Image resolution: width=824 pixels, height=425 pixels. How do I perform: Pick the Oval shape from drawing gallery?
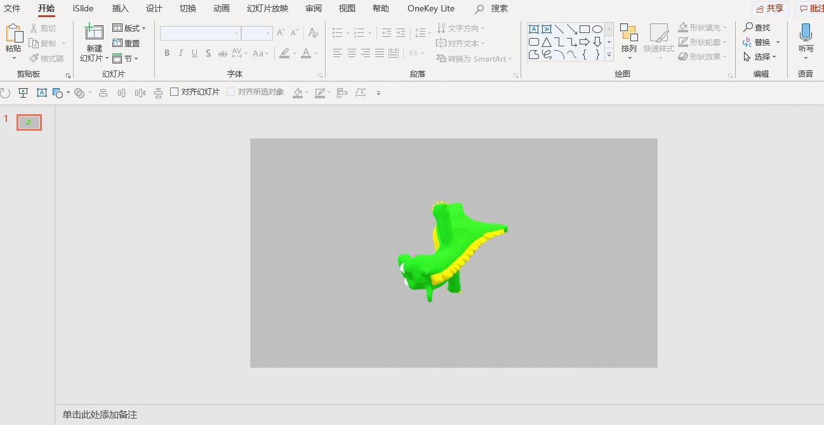597,29
